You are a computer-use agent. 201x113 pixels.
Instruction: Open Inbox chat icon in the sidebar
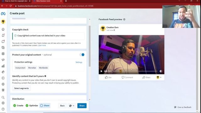point(3,41)
